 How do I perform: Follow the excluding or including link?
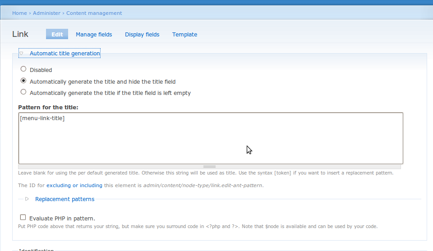pos(74,185)
